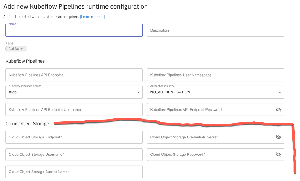Focus the Cloud Object Storage Username field
Screen dimensions: 300x181
[x=74, y=155]
